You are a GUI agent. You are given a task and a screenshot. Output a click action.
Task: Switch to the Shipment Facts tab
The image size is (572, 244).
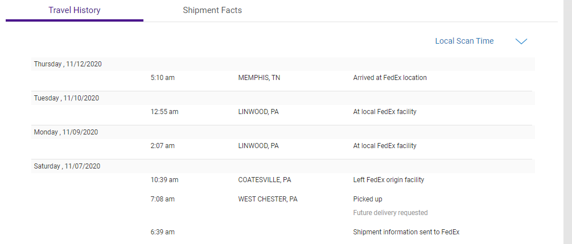point(212,10)
